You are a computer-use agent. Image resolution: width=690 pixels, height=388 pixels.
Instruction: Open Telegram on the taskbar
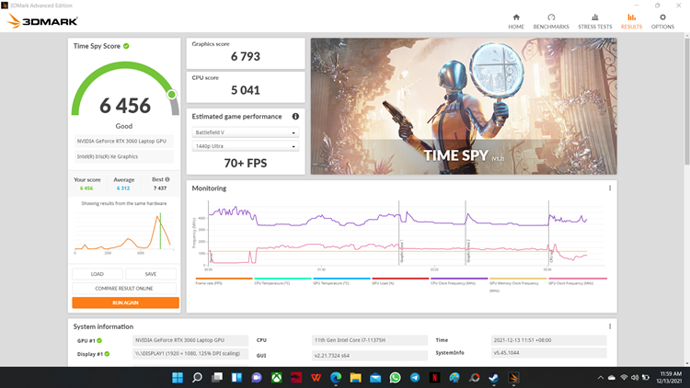(415, 378)
